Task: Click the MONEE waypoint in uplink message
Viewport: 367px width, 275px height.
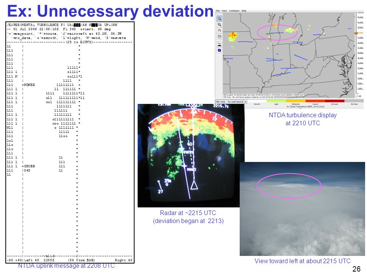Action: (29, 85)
